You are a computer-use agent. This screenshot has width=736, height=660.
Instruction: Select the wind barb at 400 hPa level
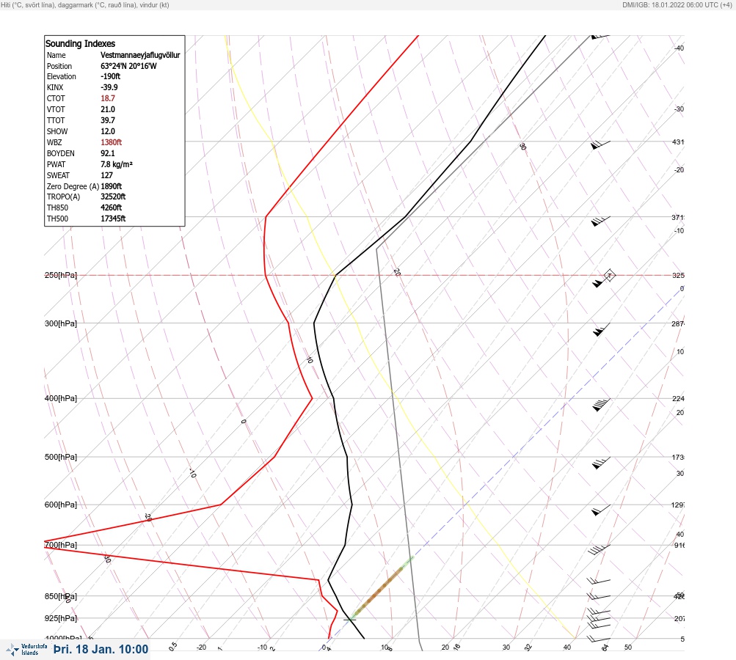tap(601, 405)
